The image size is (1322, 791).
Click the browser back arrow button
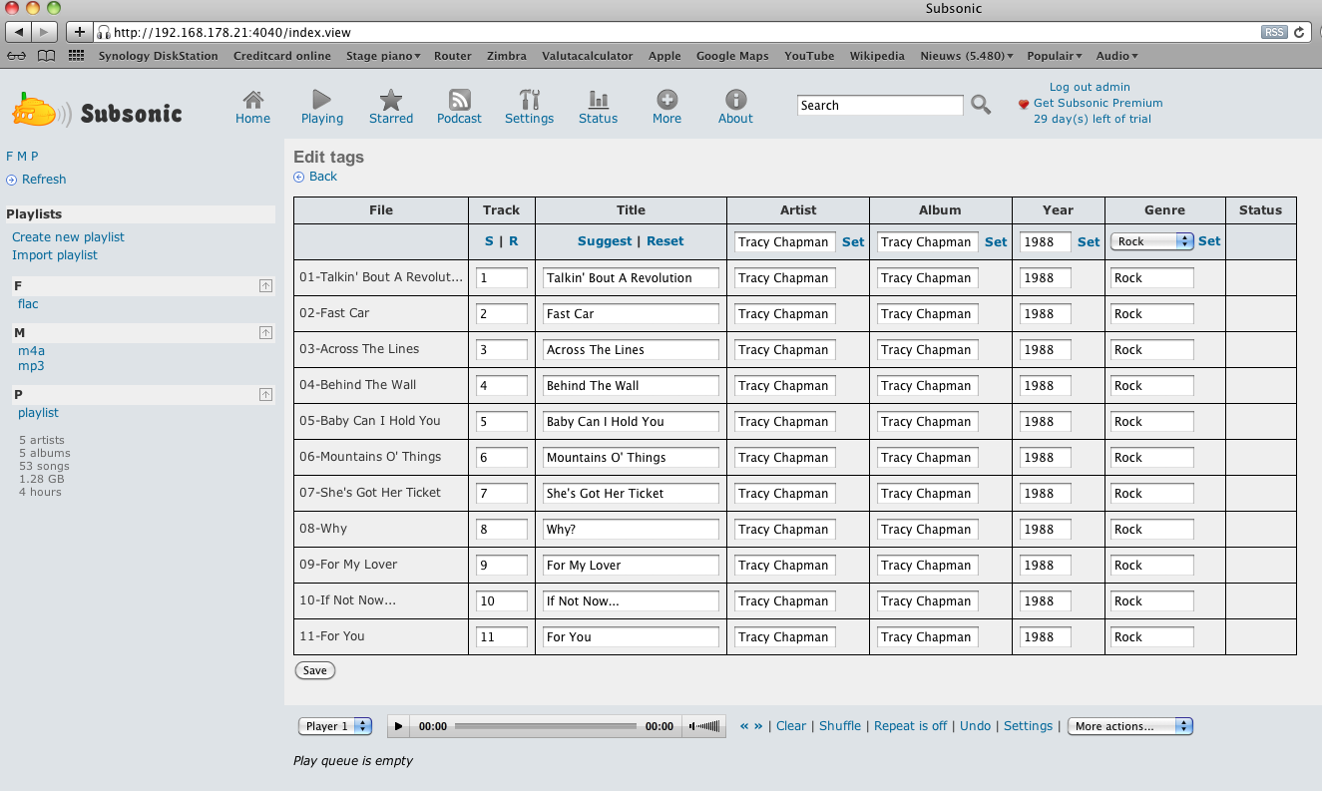[x=18, y=32]
